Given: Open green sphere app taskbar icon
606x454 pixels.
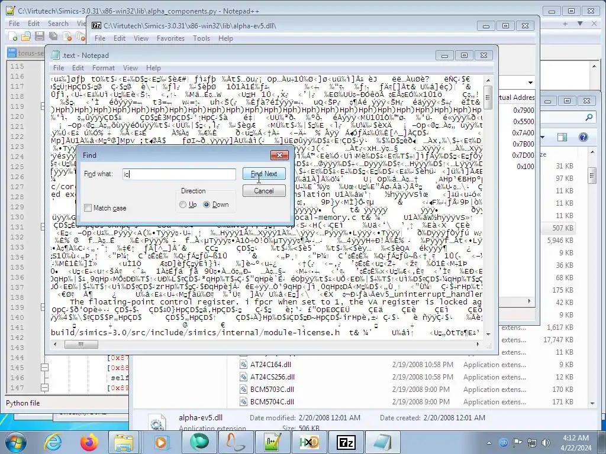Looking at the screenshot, I should tap(199, 442).
